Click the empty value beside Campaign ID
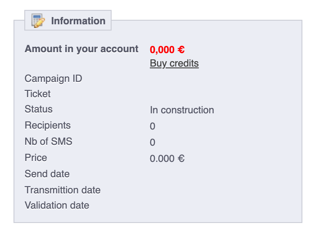This screenshot has width=315, height=232. (x=180, y=79)
